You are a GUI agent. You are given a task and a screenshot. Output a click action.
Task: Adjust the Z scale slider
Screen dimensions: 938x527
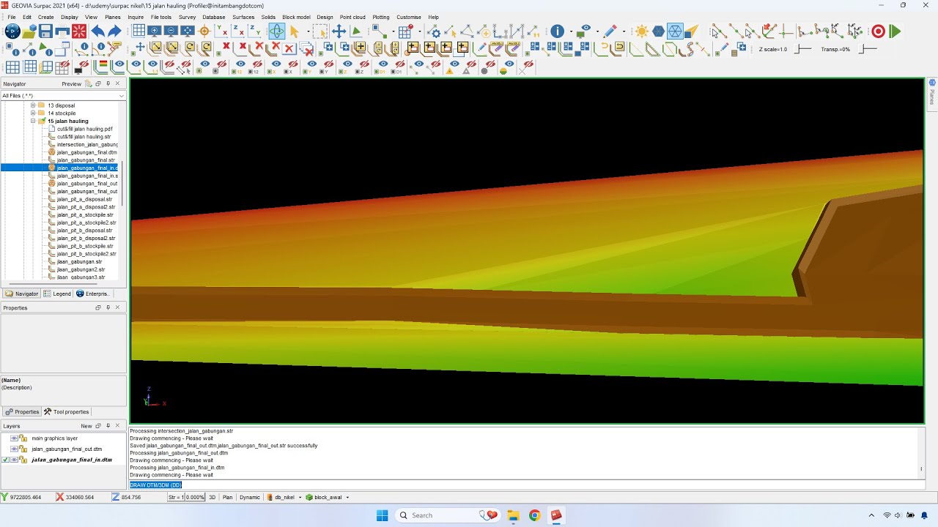tap(803, 49)
